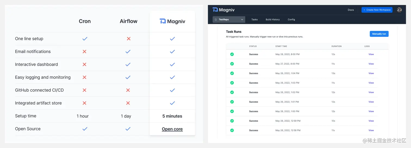411x148 pixels.
Task: Click success icon of 1:00 PM run
Action: 232,111
